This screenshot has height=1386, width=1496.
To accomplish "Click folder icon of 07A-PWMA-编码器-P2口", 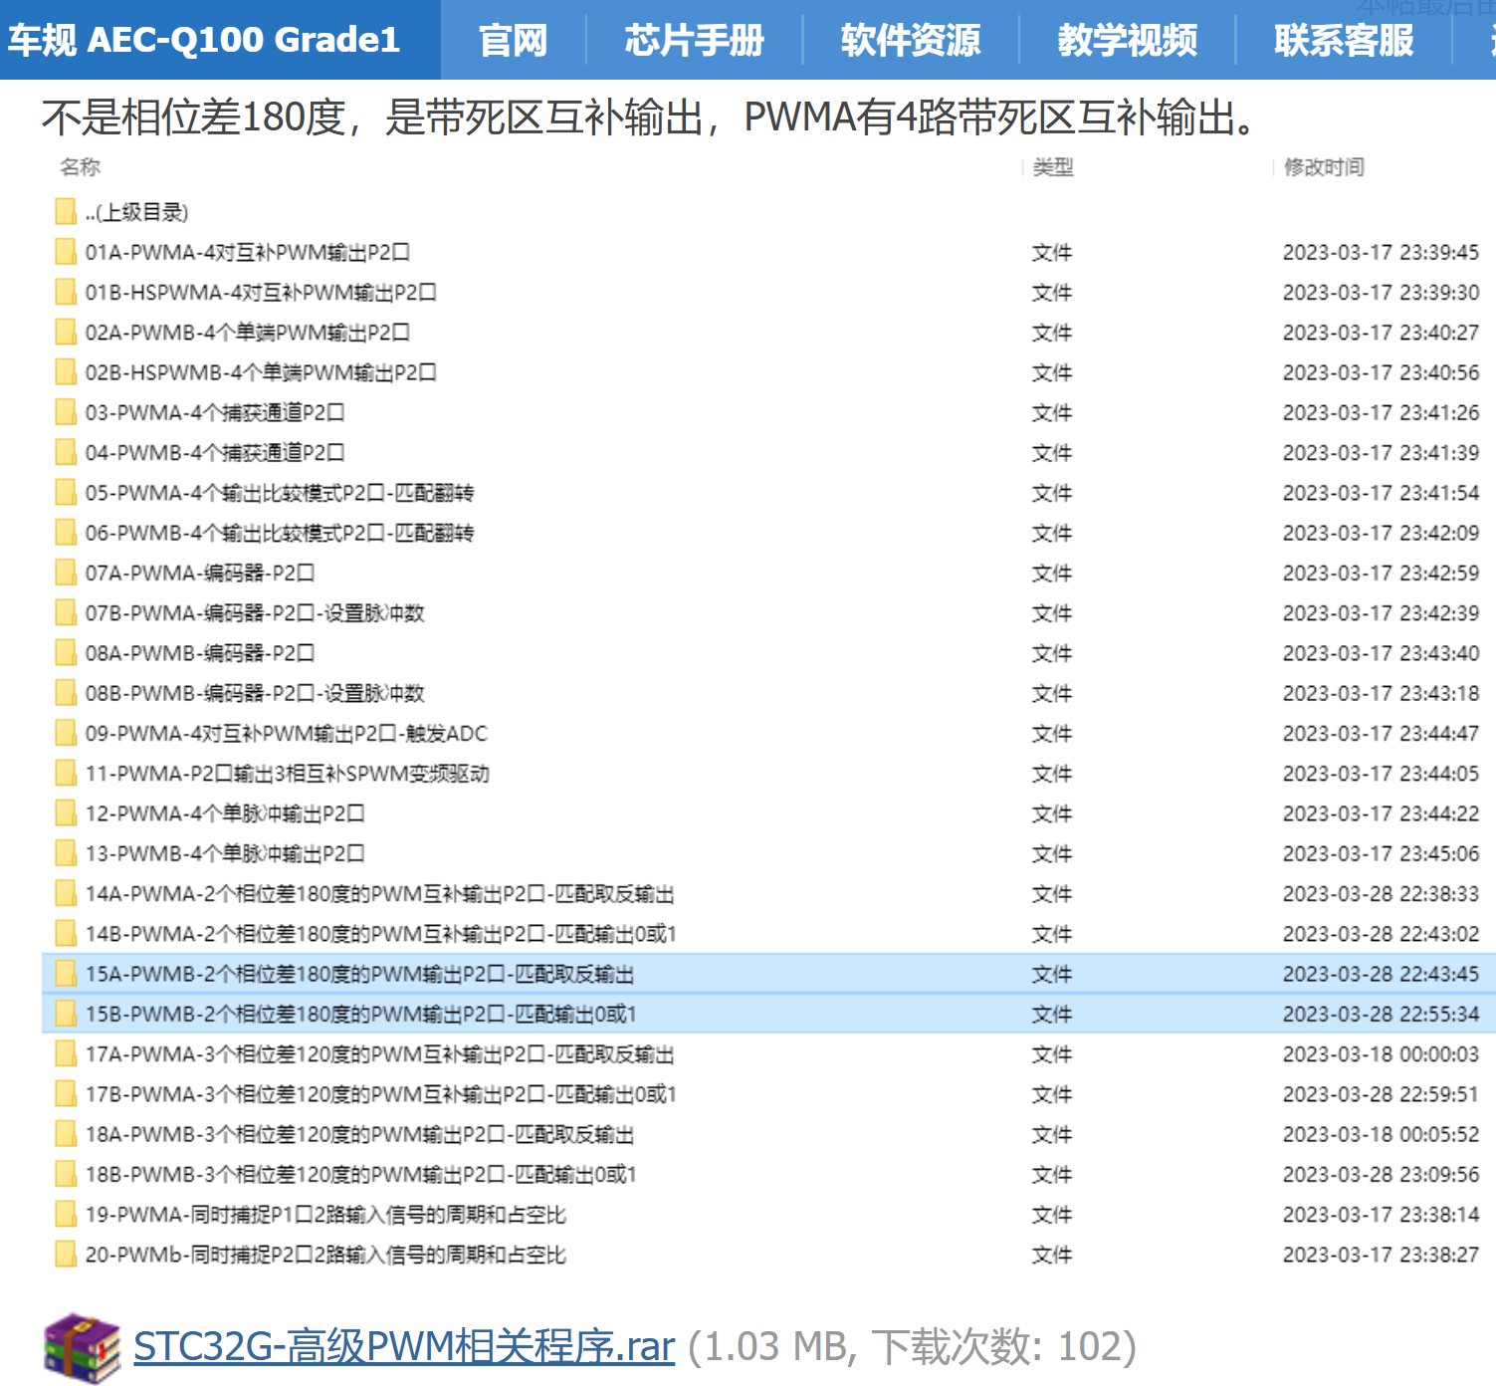I will coord(66,573).
